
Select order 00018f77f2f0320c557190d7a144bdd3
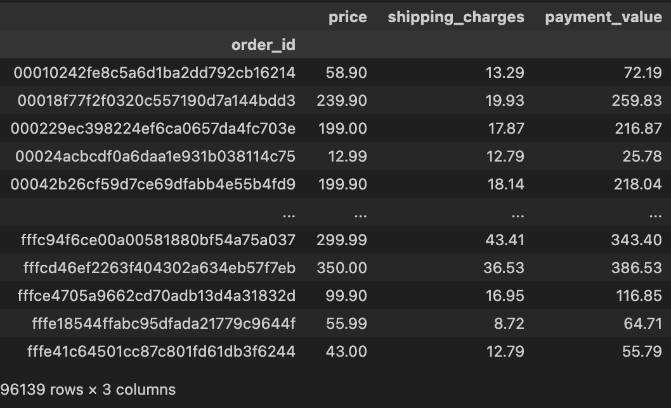pos(156,101)
